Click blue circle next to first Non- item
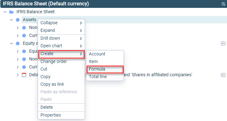This screenshot has width=227, height=121. point(24,28)
